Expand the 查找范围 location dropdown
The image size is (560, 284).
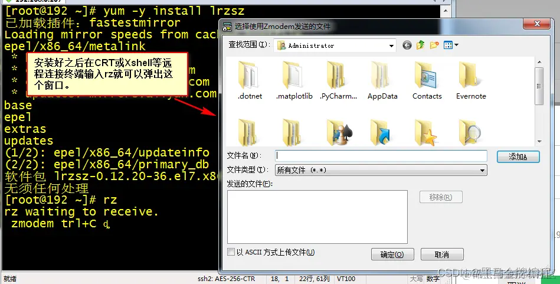391,45
